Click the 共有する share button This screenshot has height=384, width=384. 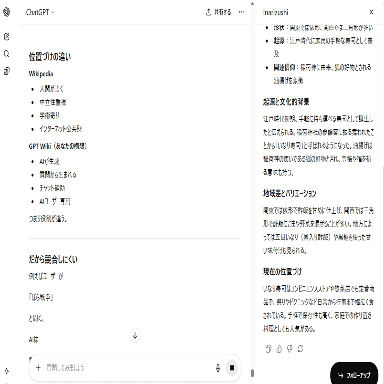click(x=218, y=12)
